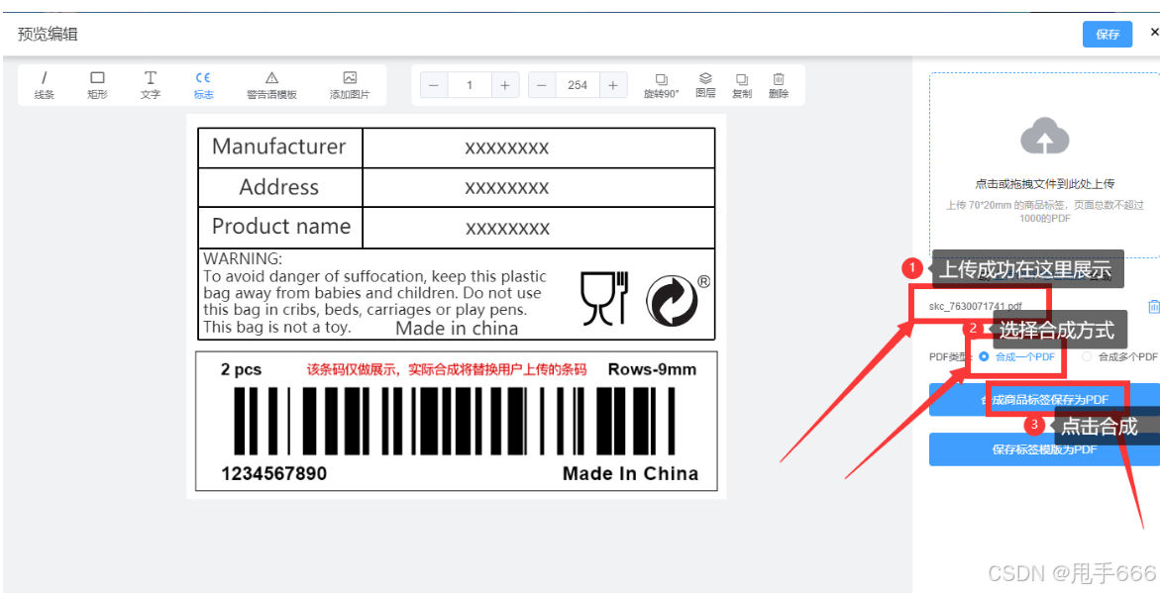Decrease the 254 stepper value
The height and width of the screenshot is (593, 1160).
click(542, 85)
